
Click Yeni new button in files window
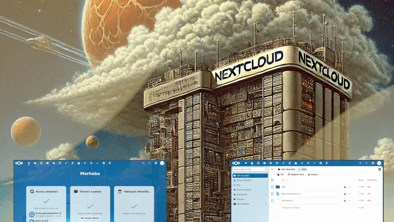tap(302, 169)
